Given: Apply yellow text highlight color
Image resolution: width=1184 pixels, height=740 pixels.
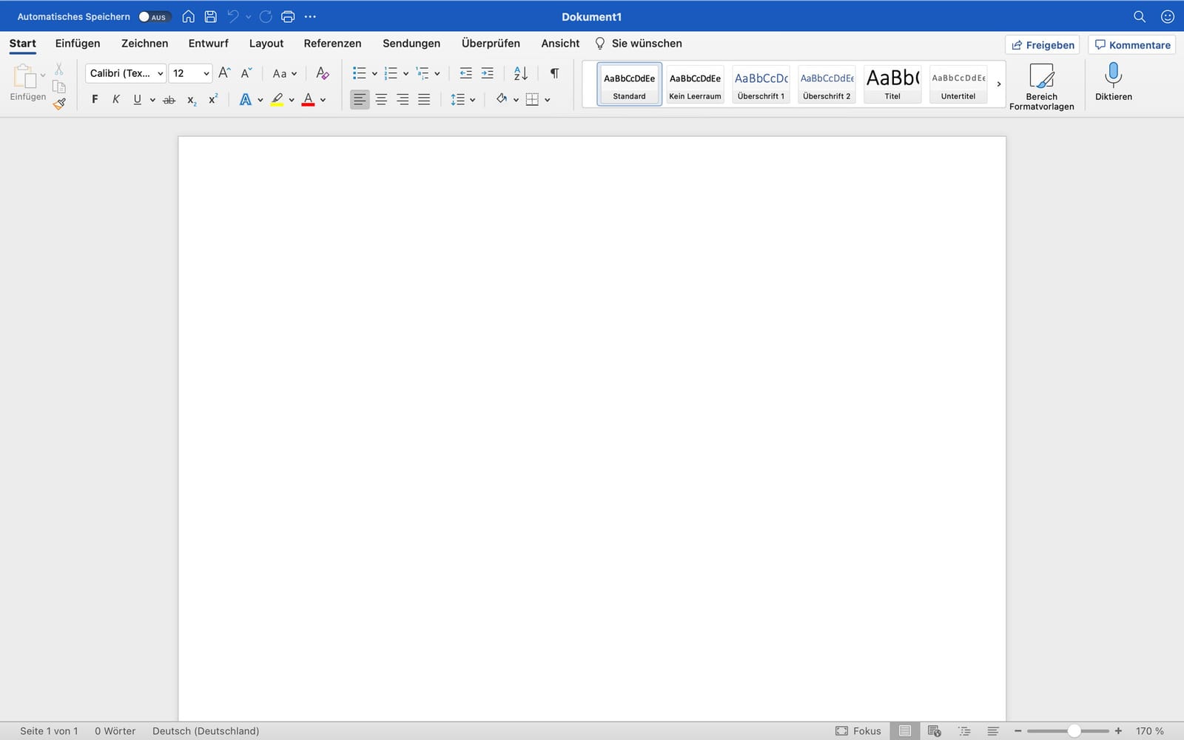Looking at the screenshot, I should coord(277,99).
